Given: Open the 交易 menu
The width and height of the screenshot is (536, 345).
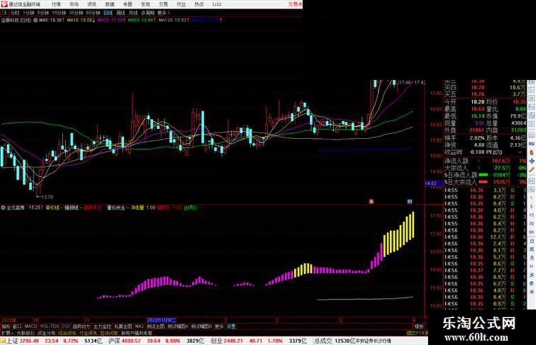Looking at the screenshot, I should 163,5.
